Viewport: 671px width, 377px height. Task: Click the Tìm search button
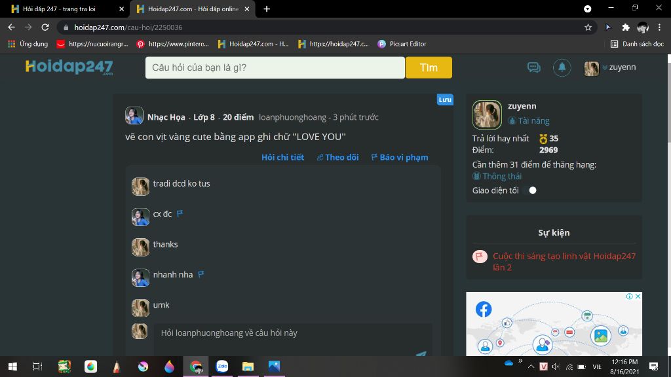coord(429,67)
